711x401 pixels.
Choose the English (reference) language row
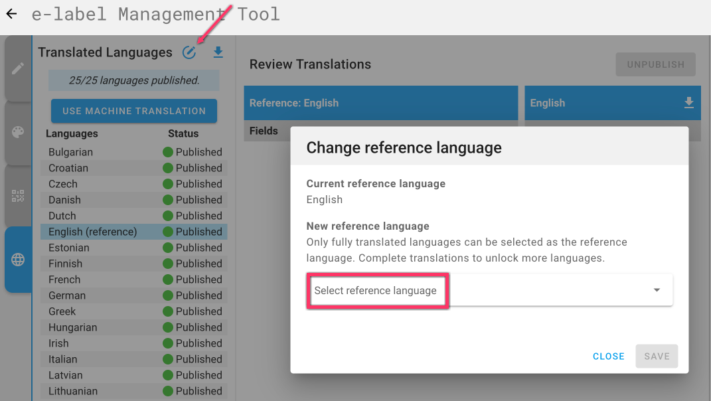click(x=93, y=232)
